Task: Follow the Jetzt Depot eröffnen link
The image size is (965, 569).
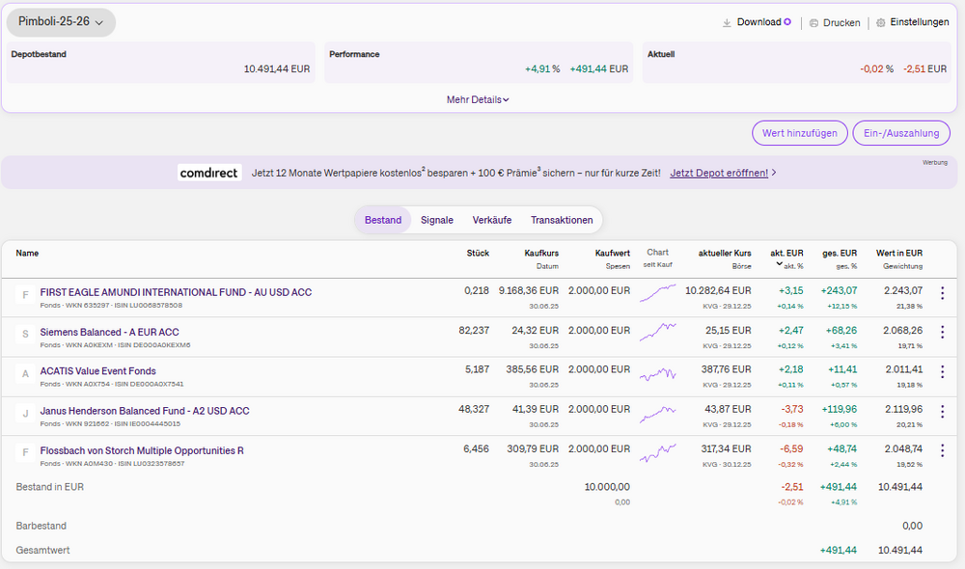Action: tap(719, 173)
